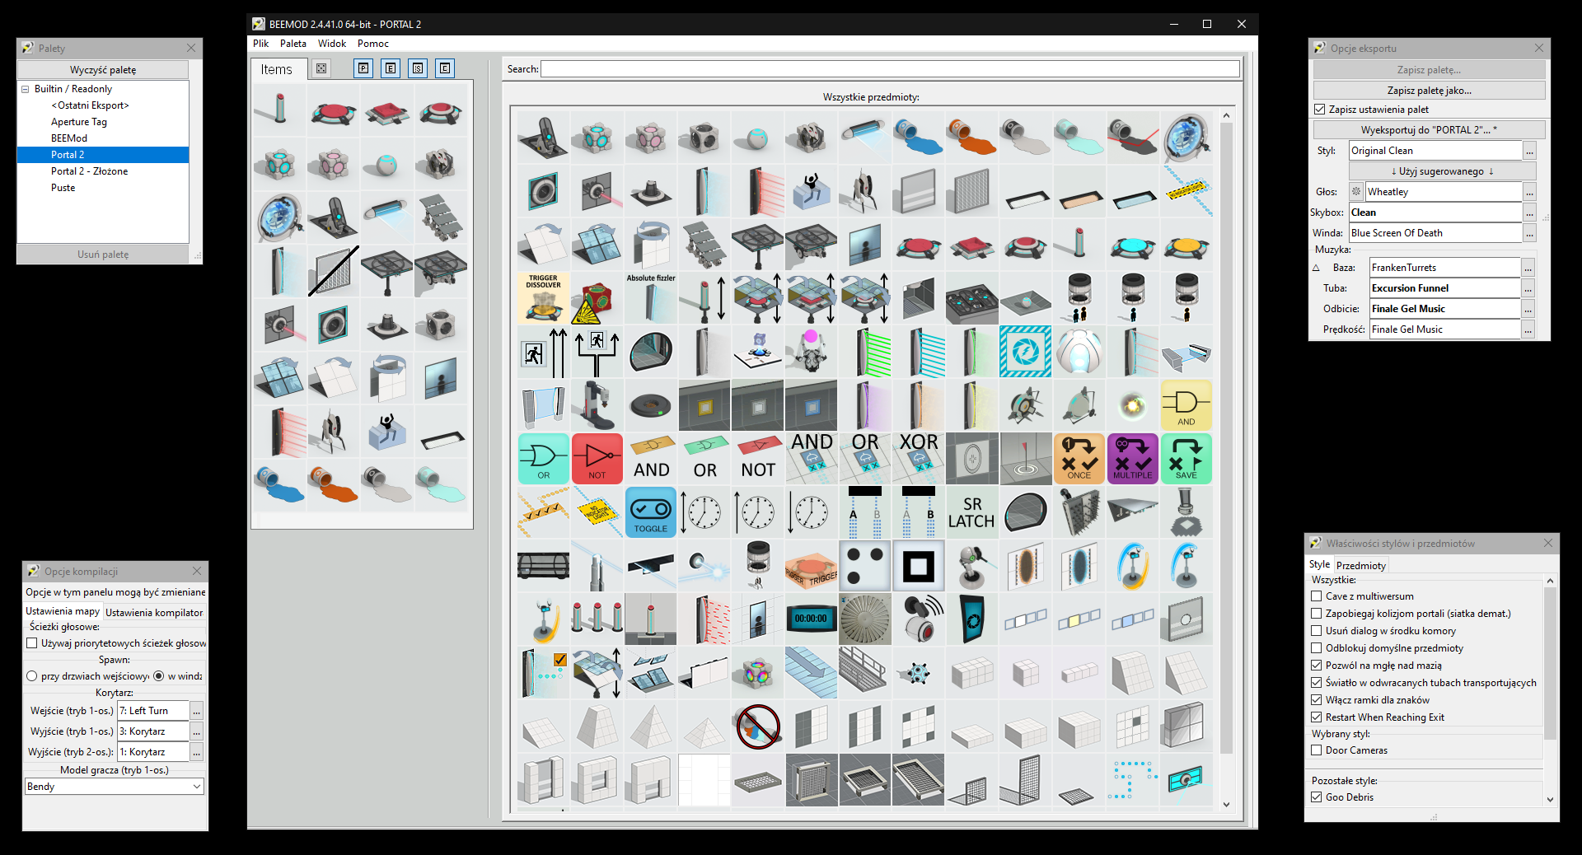
Task: Click the Użyj sugerowanego button
Action: (x=1443, y=171)
